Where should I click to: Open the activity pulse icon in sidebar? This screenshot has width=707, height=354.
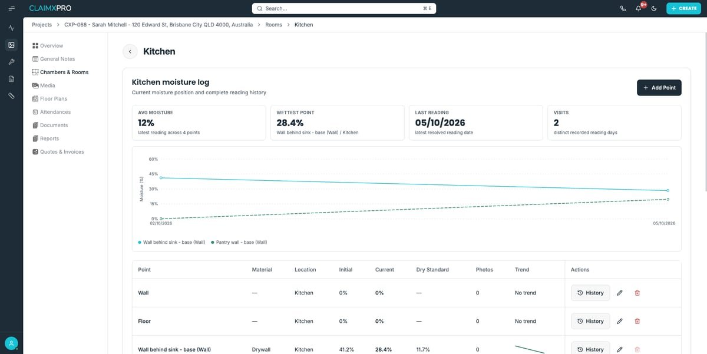(x=11, y=28)
